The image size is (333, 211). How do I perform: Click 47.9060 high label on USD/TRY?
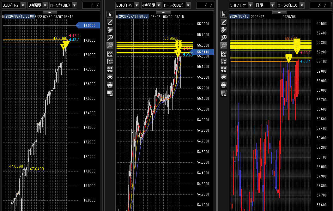(x=60, y=39)
